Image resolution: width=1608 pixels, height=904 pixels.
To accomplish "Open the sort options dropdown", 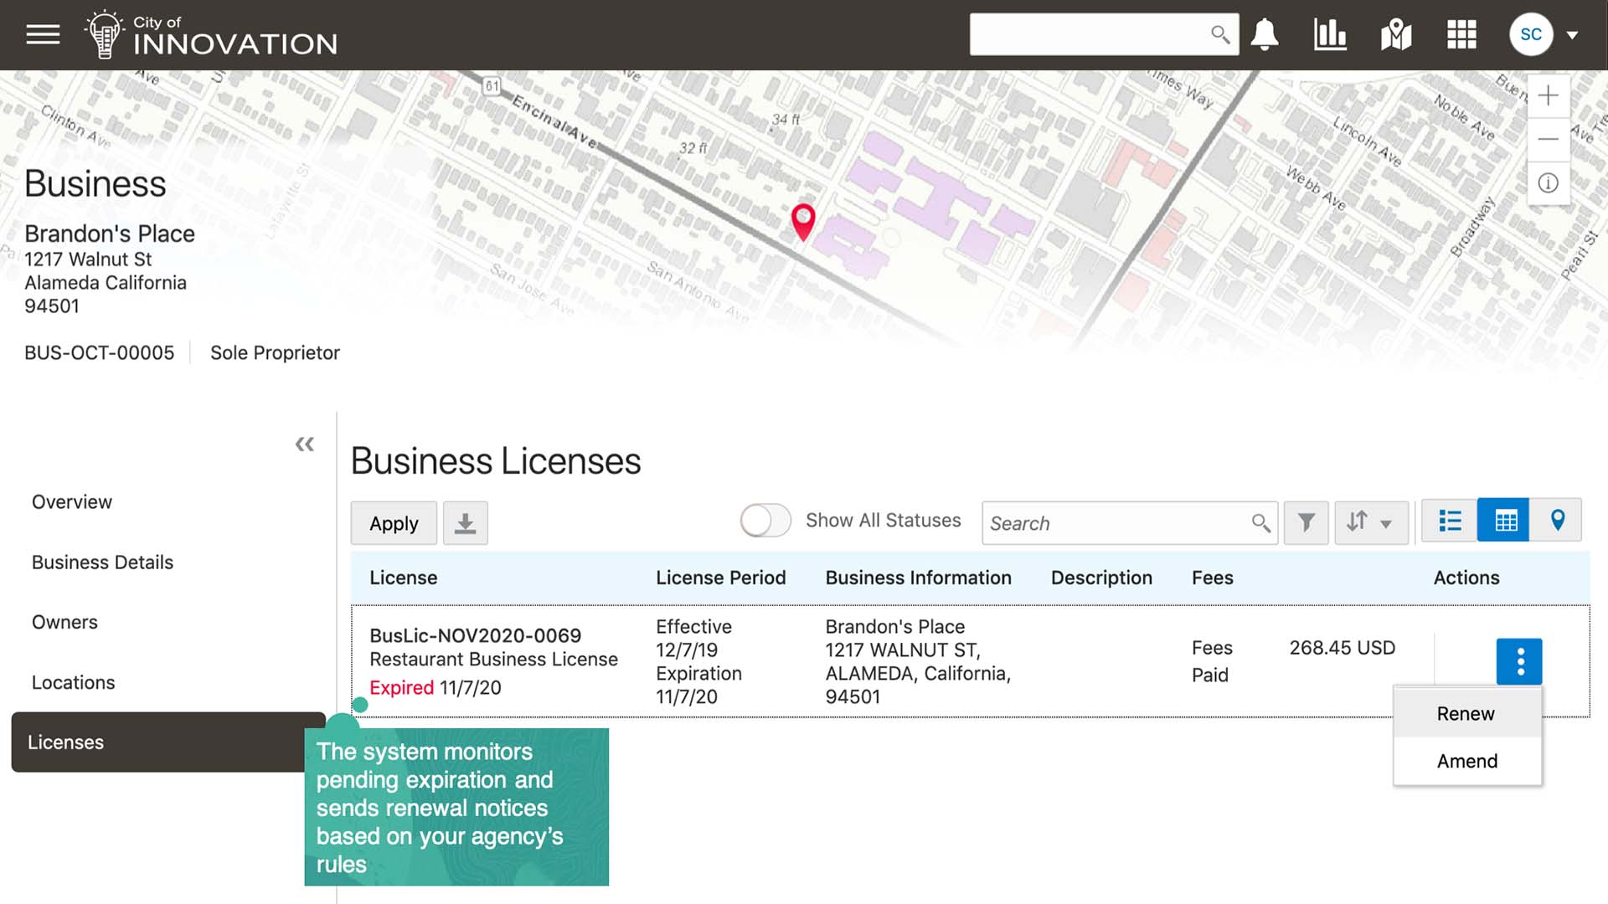I will 1371,522.
